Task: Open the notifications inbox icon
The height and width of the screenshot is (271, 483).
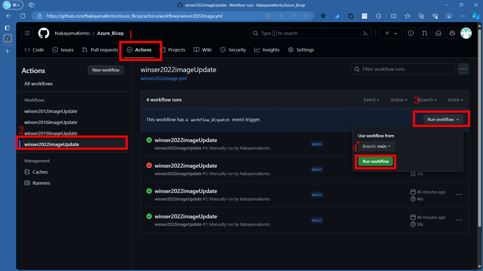Action: 438,33
